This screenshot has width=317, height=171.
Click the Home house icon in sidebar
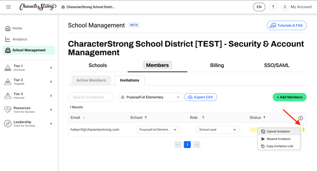[8, 28]
